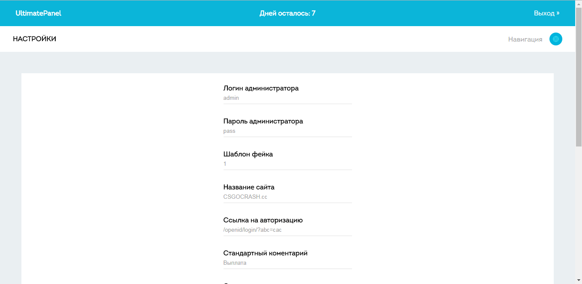Open the Навигация menu text
Image resolution: width=582 pixels, height=284 pixels.
click(x=525, y=39)
